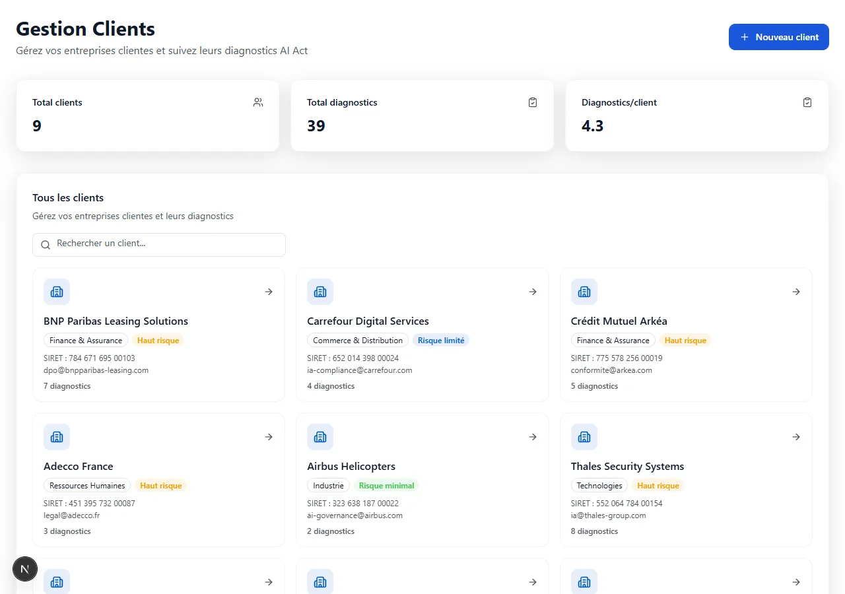Click the users icon in Total clients card

[x=258, y=102]
